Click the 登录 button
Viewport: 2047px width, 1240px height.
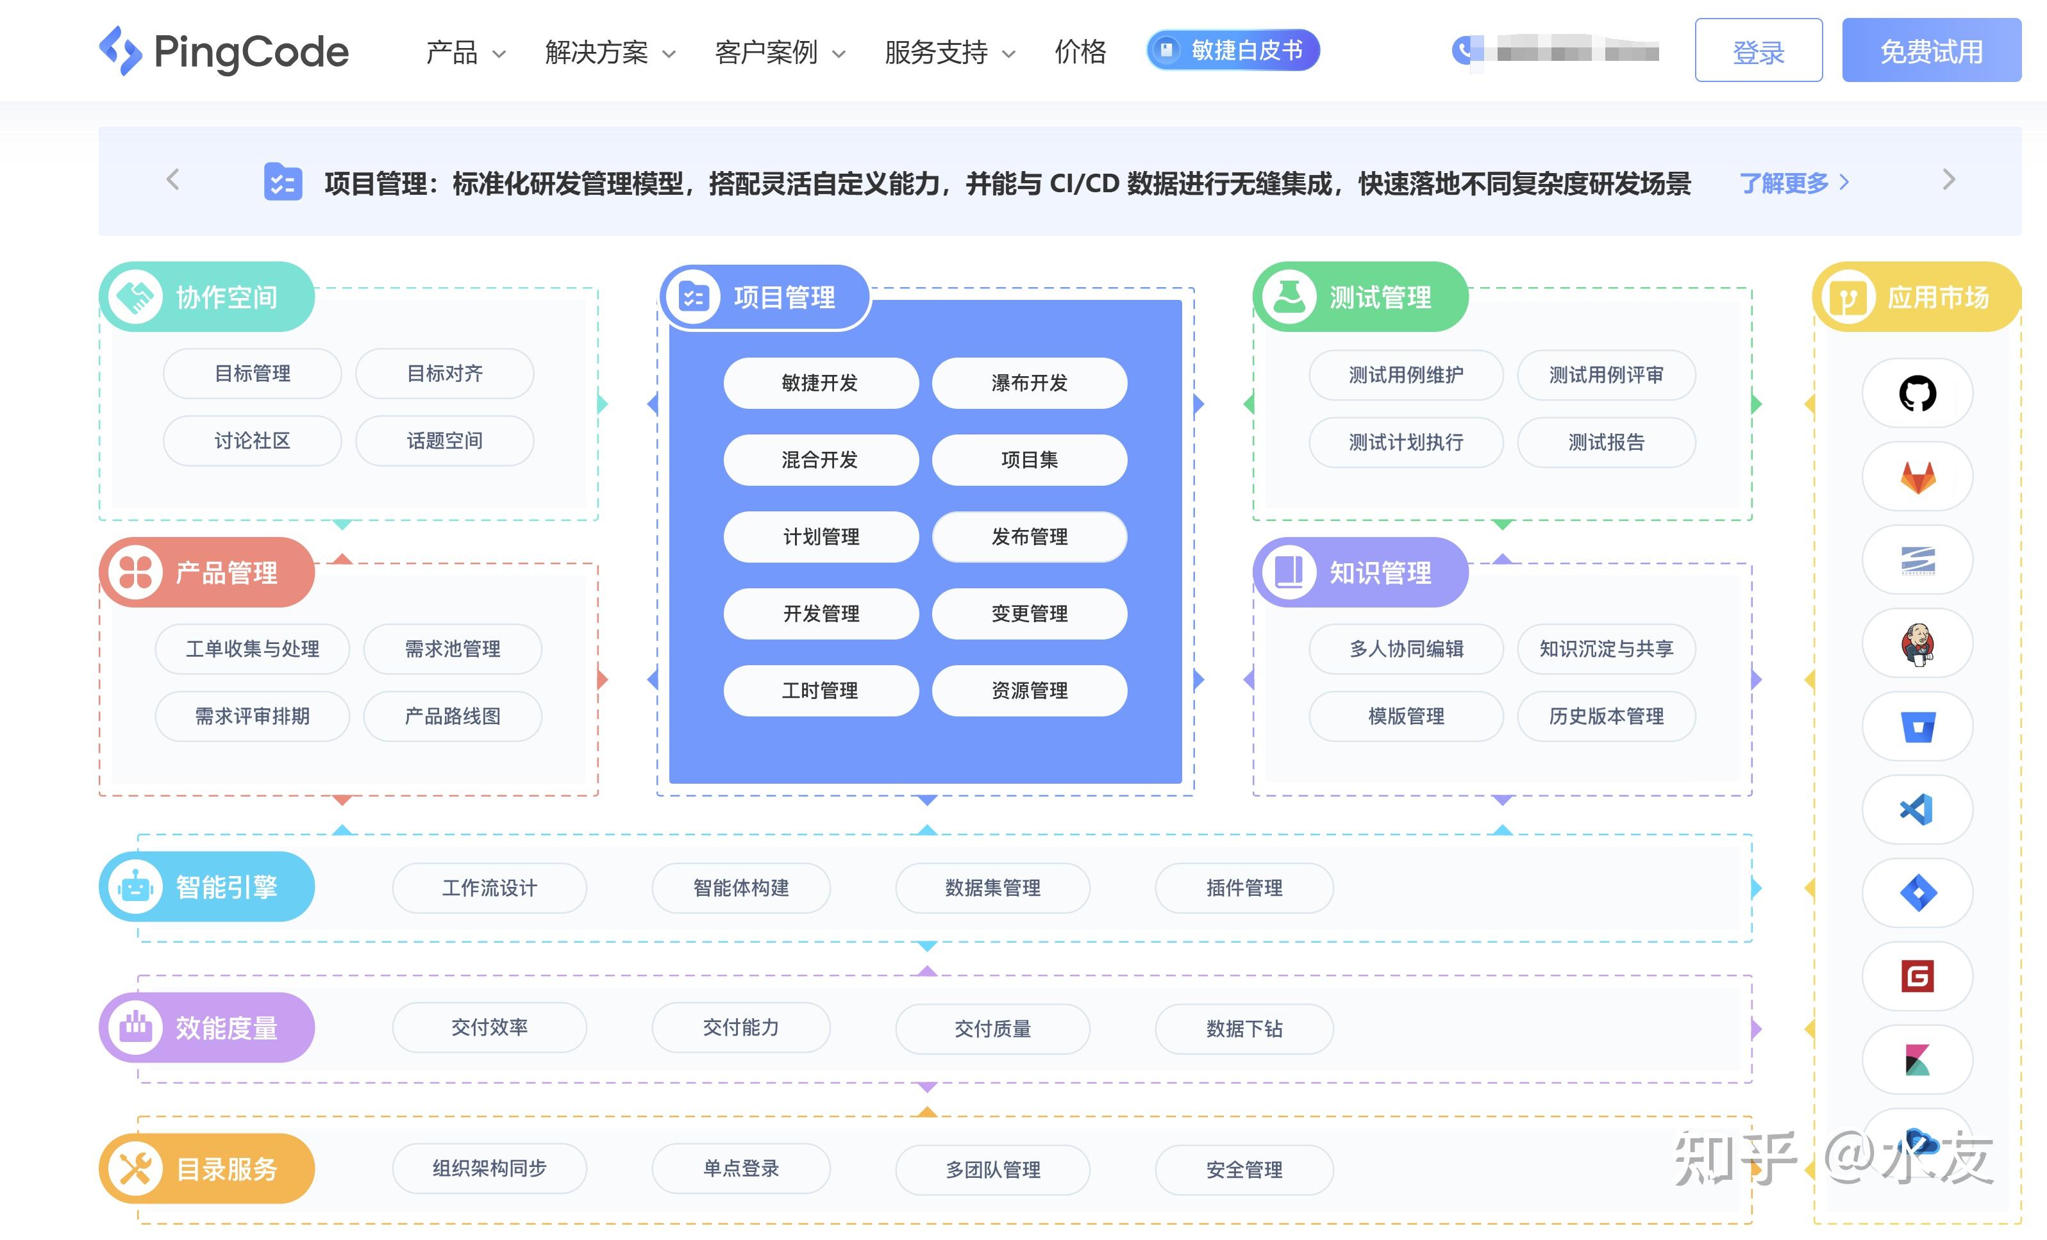pyautogui.click(x=1758, y=51)
